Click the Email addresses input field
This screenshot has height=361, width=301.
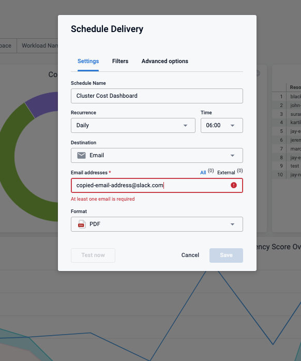157,185
